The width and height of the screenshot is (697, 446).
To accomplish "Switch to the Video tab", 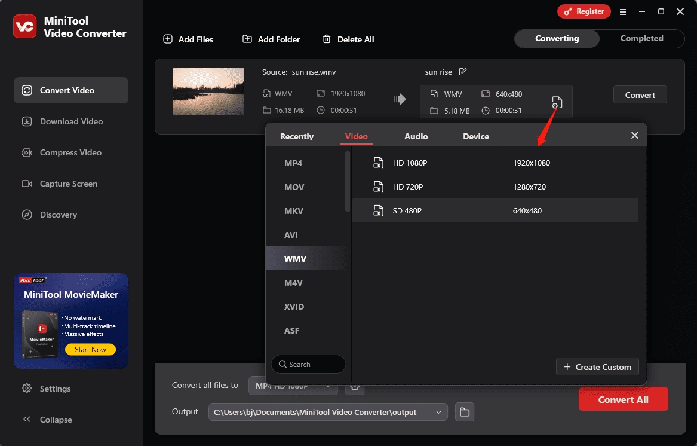I will tap(357, 137).
